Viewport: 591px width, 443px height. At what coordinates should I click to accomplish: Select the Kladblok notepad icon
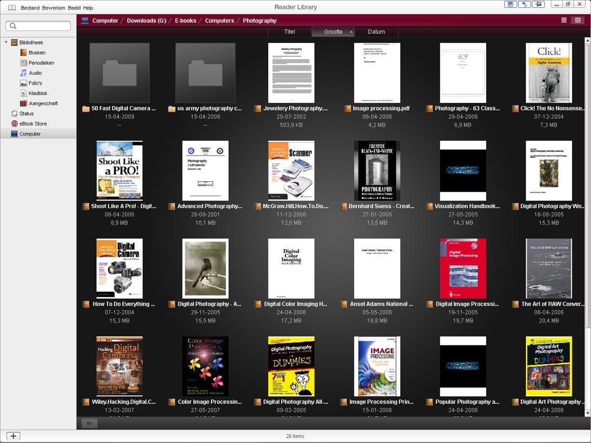[23, 93]
